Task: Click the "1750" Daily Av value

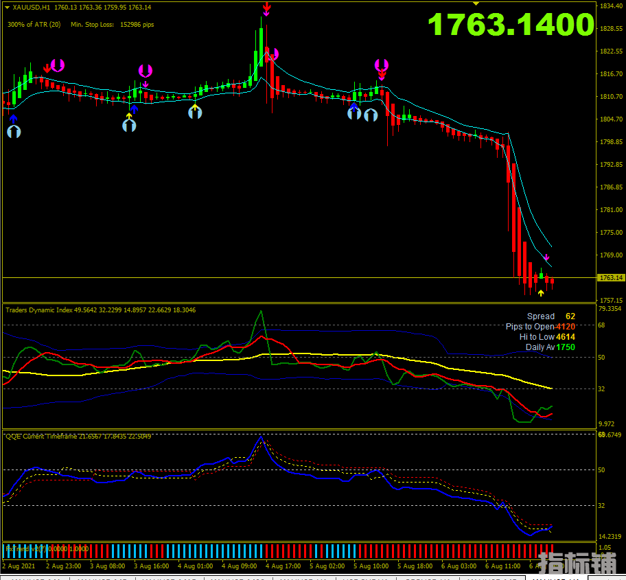Action: [x=566, y=347]
